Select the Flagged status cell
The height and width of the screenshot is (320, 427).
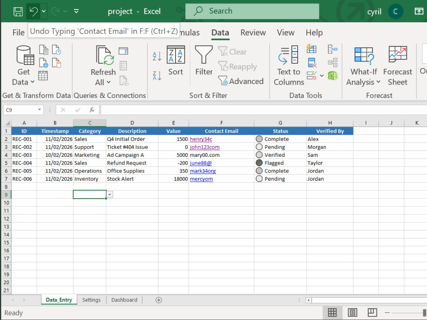pos(280,163)
